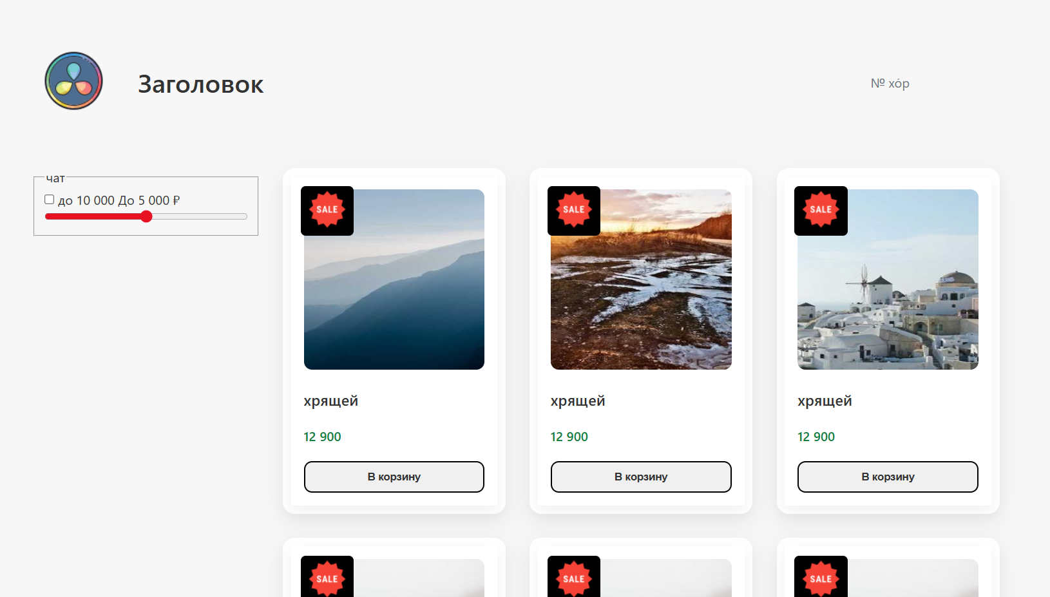Click хрящей title on first card
Image resolution: width=1050 pixels, height=597 pixels.
(x=330, y=401)
